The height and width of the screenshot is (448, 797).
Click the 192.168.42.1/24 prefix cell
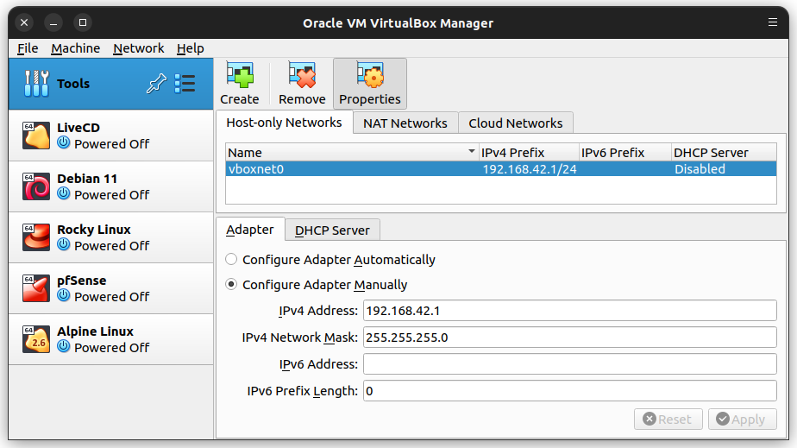[529, 169]
